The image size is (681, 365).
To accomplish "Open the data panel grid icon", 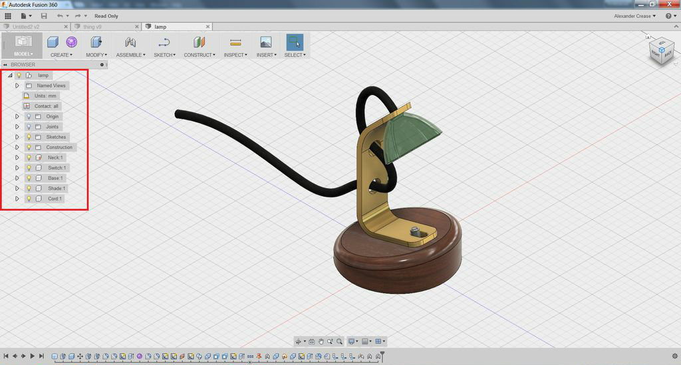I will (8, 16).
